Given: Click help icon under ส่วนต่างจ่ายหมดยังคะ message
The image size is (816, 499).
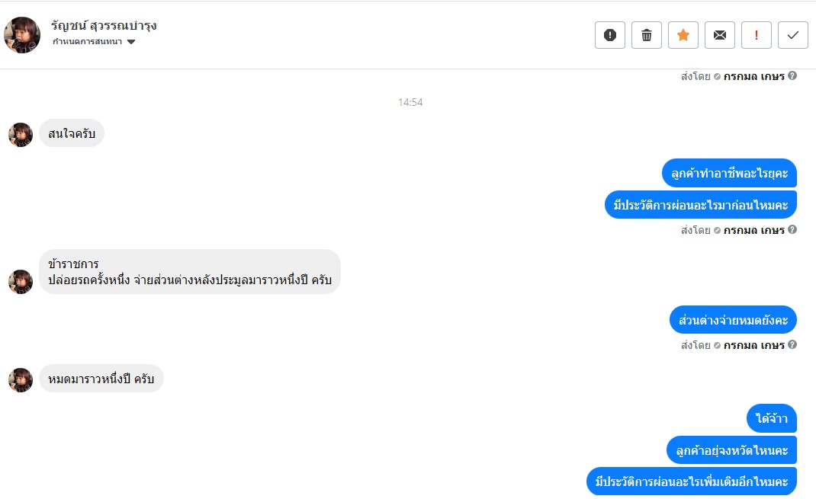Looking at the screenshot, I should pos(792,344).
